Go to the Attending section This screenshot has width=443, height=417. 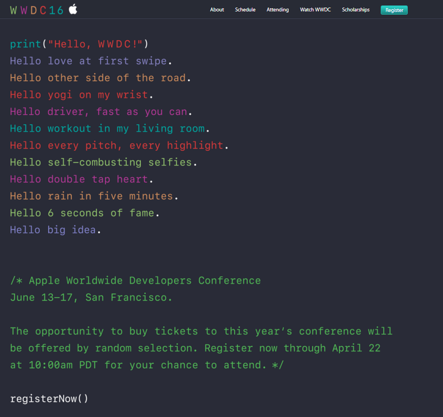click(x=277, y=10)
